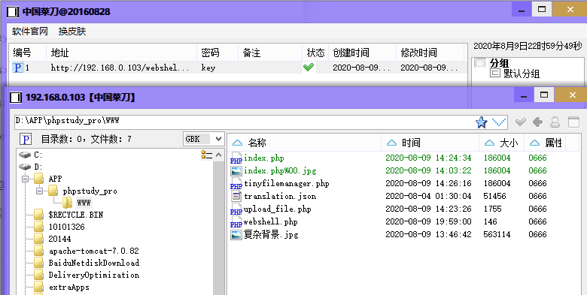Select the file name translation.json
This screenshot has width=587, height=295.
point(280,196)
